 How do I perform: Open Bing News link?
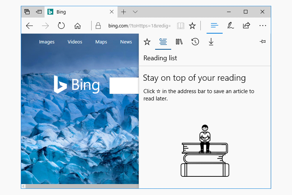click(126, 42)
